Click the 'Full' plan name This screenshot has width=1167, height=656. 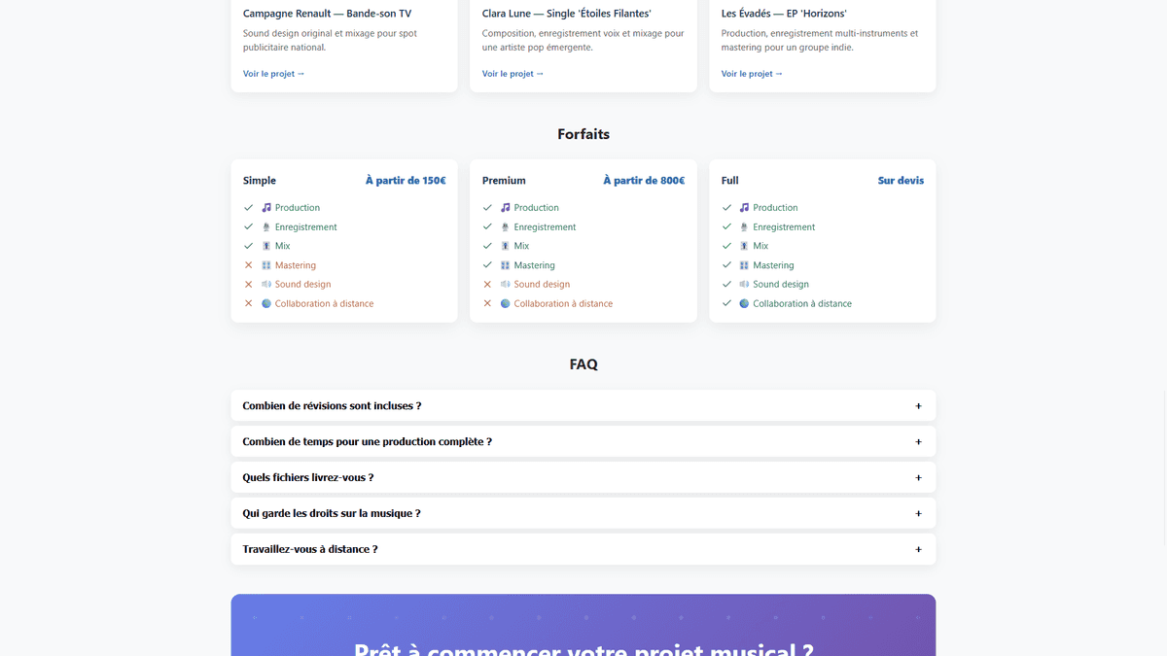[730, 181]
